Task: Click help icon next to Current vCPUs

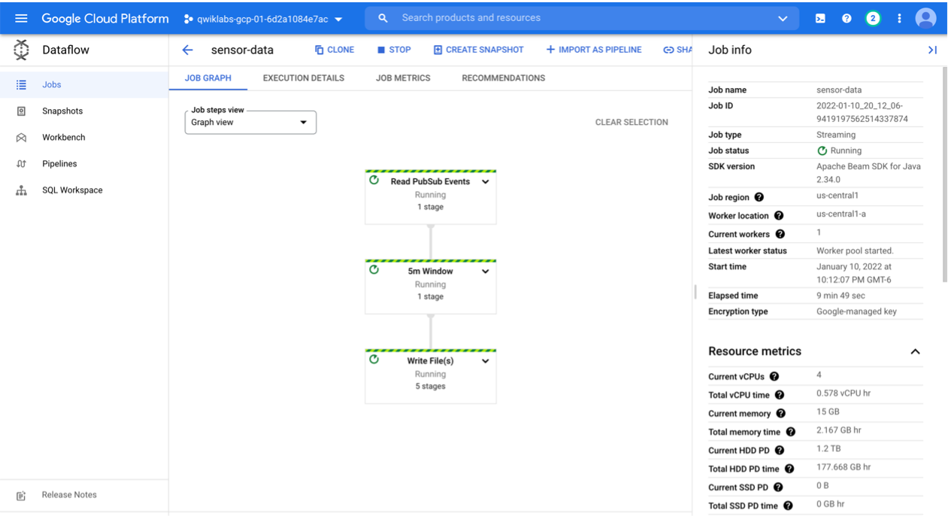Action: coord(774,376)
